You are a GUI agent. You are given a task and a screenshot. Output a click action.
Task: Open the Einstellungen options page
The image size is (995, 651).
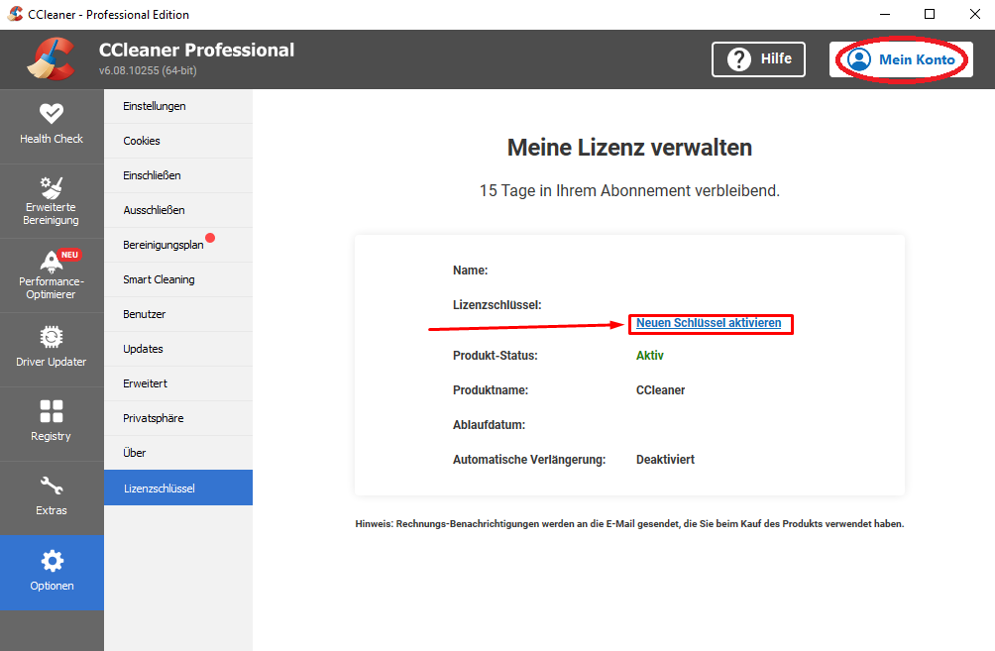point(178,106)
